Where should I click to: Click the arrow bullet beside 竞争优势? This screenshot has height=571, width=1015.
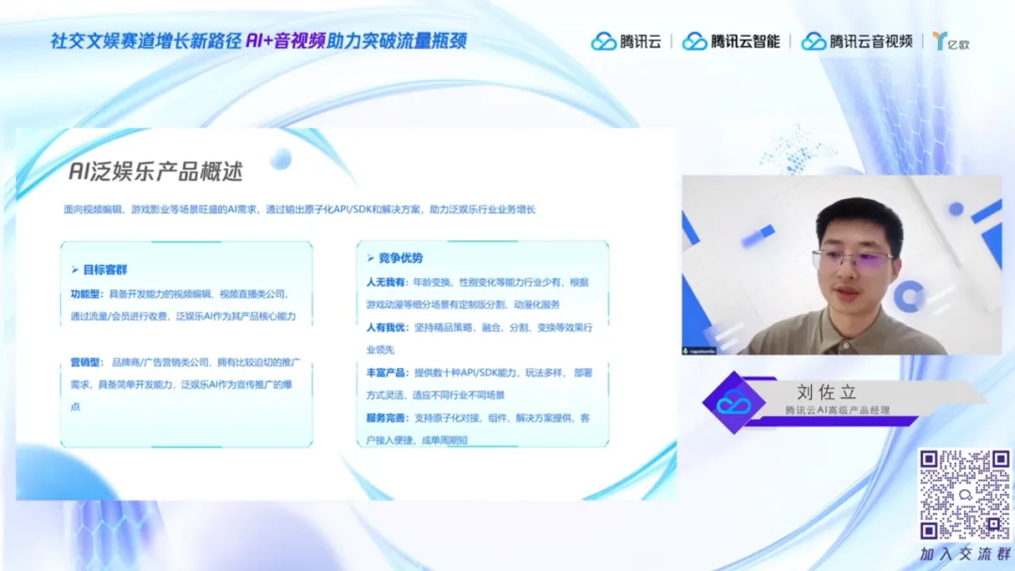tap(370, 258)
